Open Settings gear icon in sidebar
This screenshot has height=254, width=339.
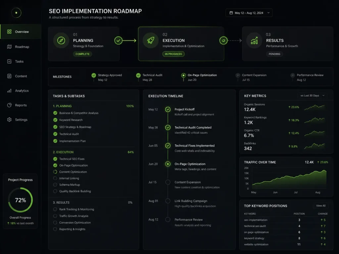9,120
